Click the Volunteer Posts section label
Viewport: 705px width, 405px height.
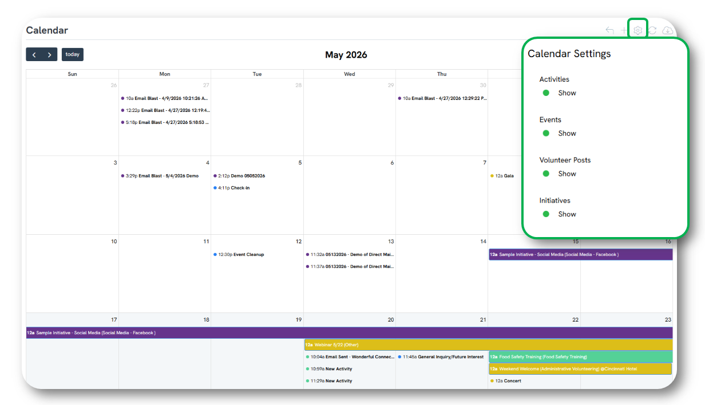(x=565, y=160)
